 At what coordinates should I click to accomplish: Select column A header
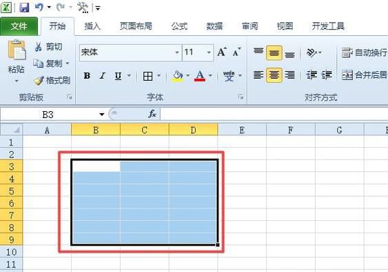tap(47, 129)
